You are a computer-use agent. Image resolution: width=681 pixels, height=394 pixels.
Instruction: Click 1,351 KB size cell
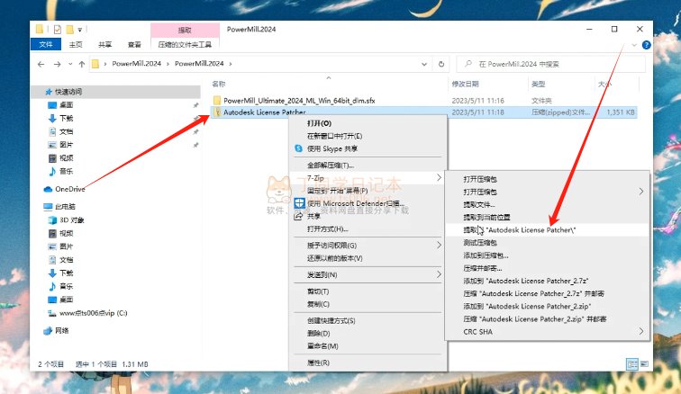[x=621, y=112]
